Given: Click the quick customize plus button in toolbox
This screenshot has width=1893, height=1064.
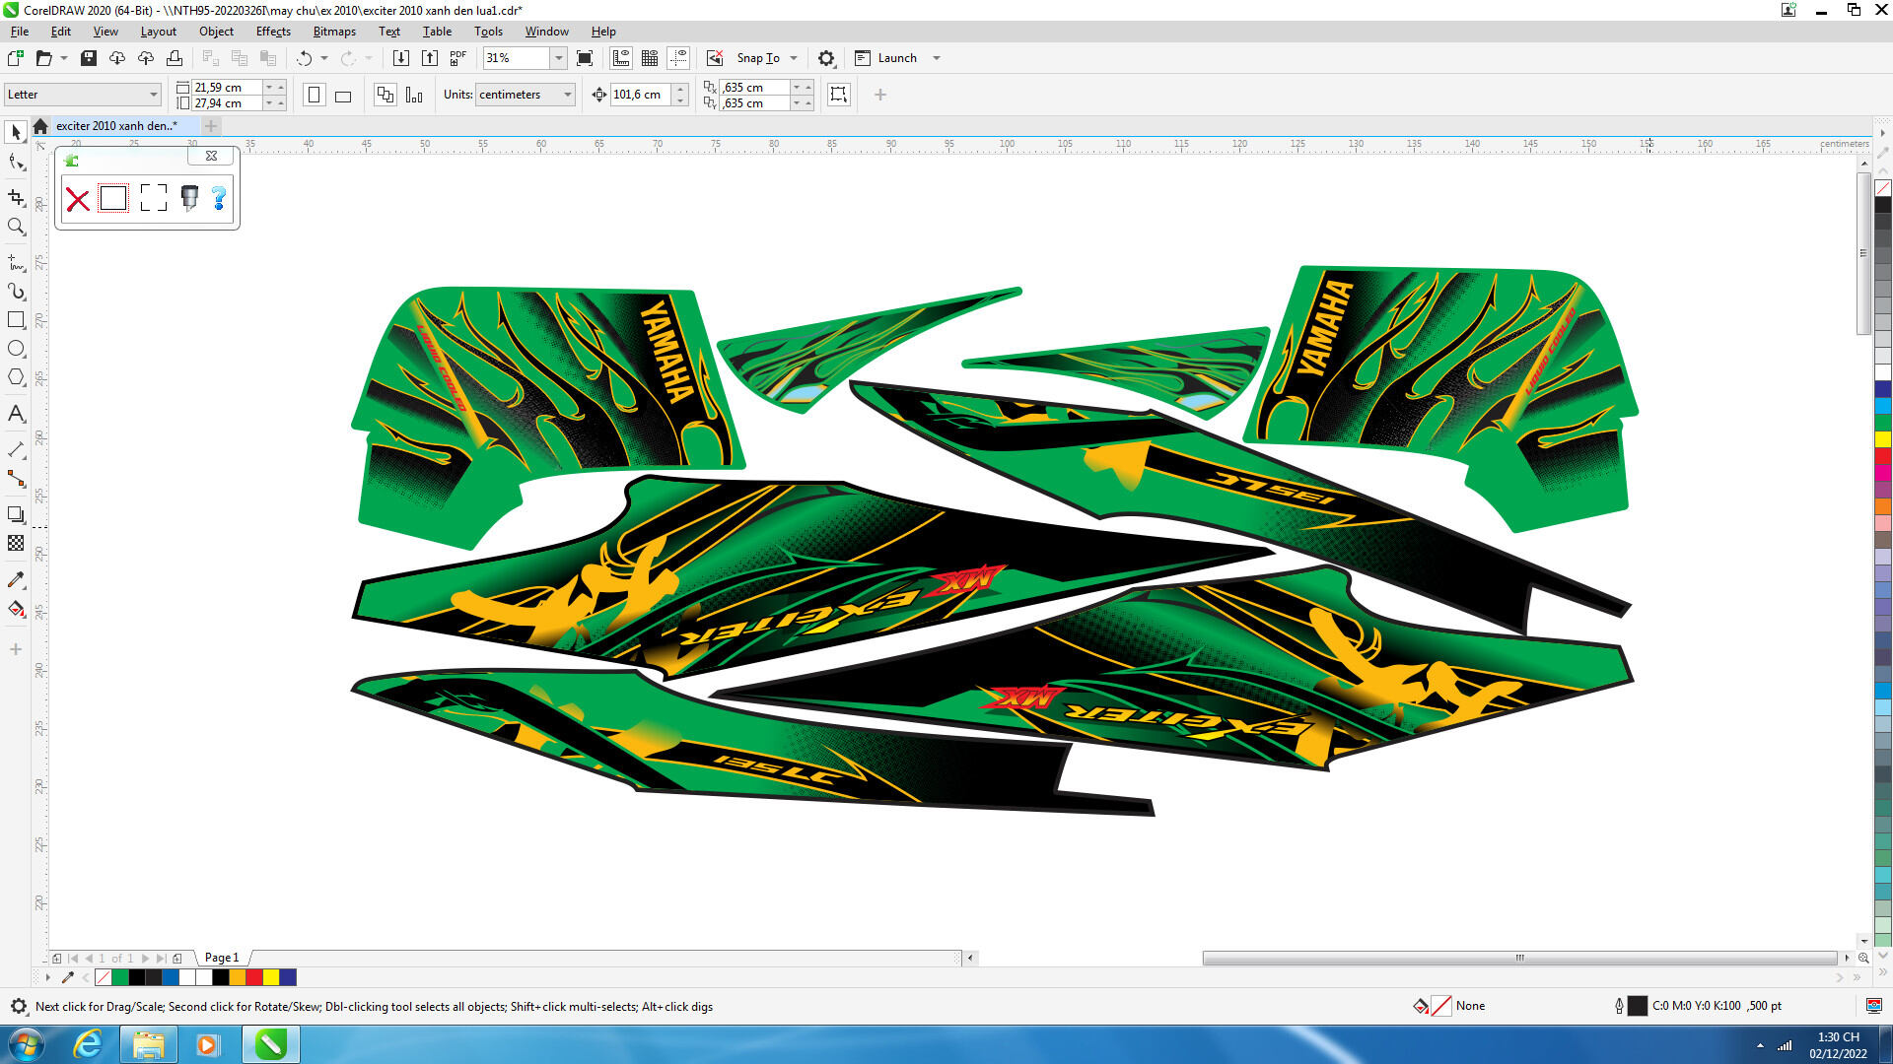Looking at the screenshot, I should pos(16,649).
